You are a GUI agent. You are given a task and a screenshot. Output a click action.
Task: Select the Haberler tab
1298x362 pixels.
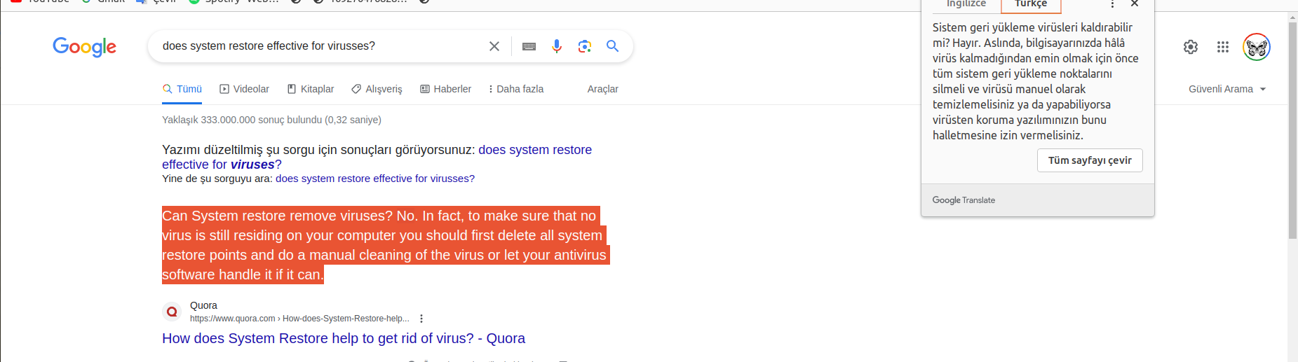(x=445, y=89)
